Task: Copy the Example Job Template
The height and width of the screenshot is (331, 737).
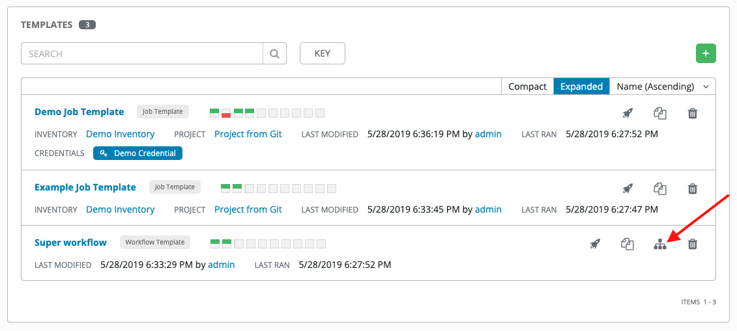Action: pyautogui.click(x=660, y=189)
